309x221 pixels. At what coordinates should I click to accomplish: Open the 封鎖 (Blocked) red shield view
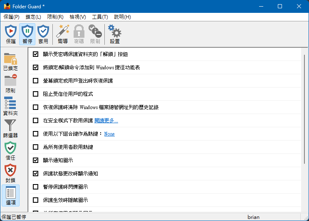(x=10, y=173)
